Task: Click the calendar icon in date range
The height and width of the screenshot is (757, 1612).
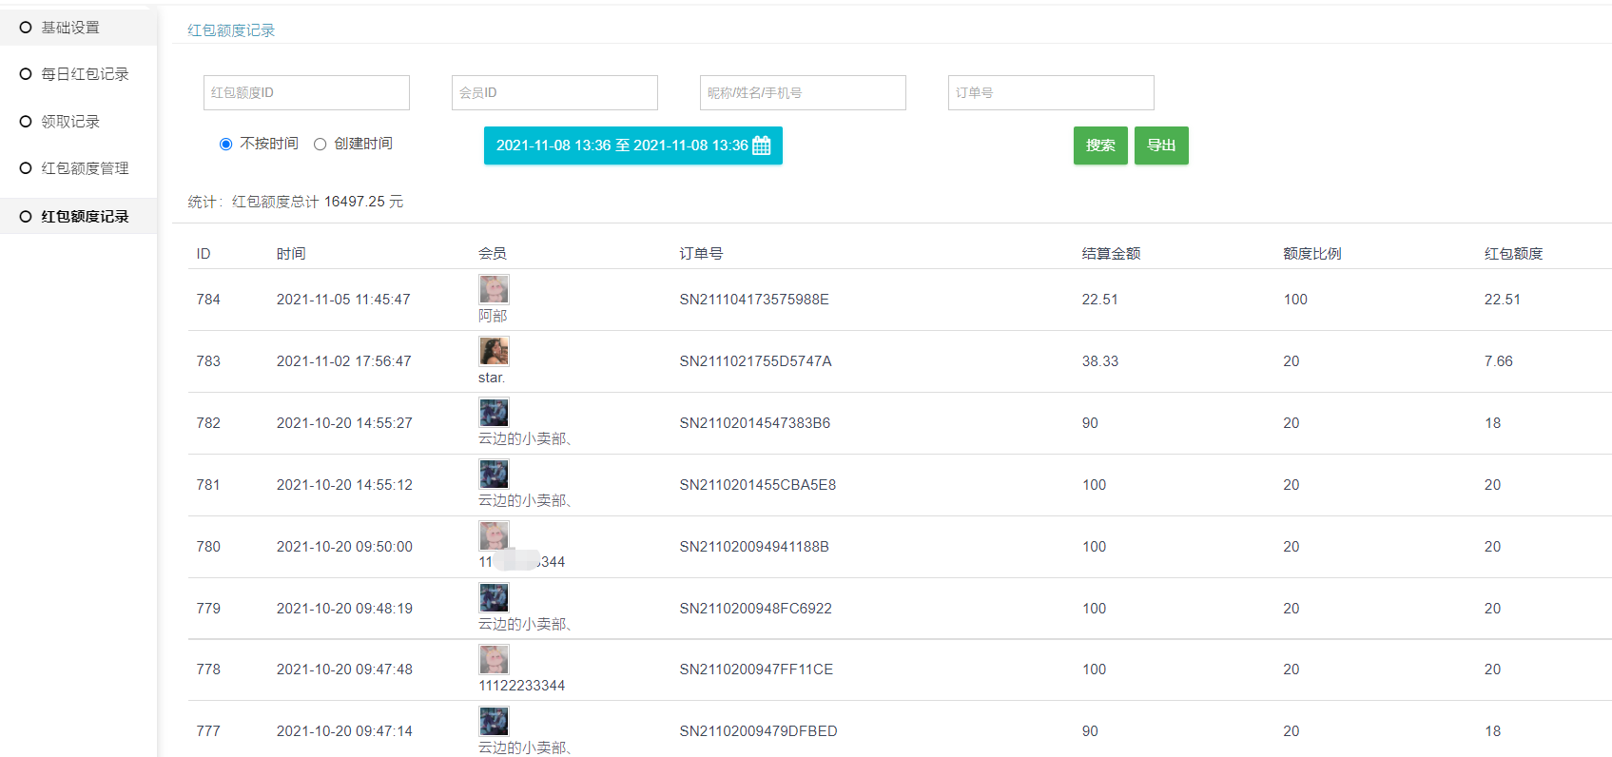Action: tap(762, 146)
